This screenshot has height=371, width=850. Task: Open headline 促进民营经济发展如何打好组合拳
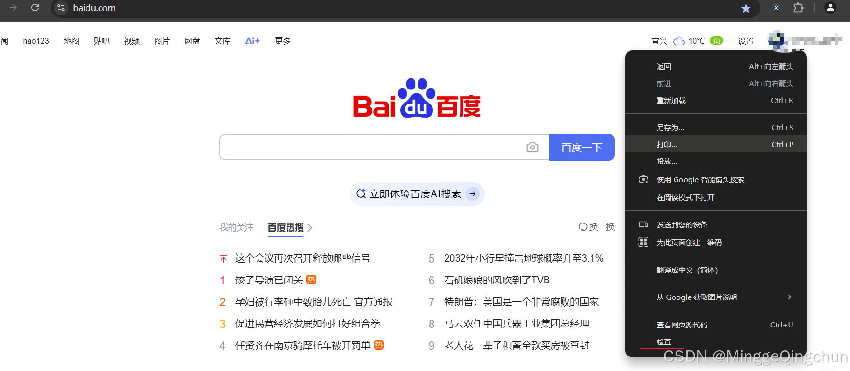[x=307, y=324]
